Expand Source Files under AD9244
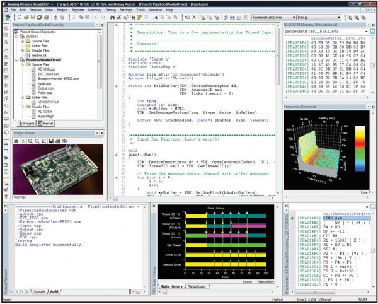Screen dimensions: 378x304 point(22,41)
